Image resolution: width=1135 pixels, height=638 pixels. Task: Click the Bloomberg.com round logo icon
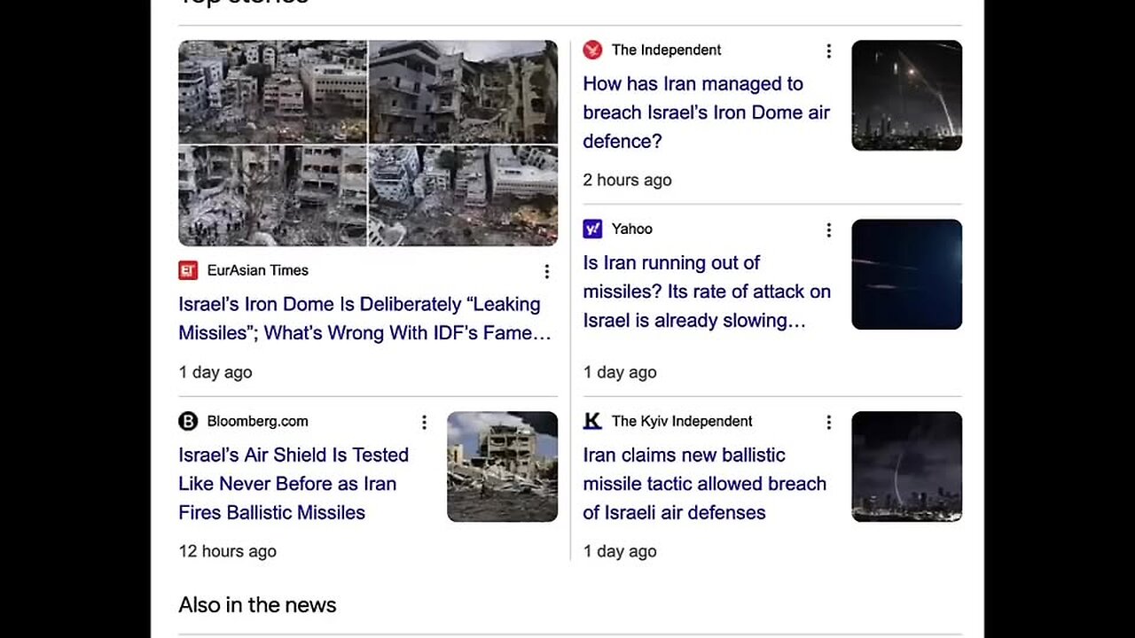(x=188, y=421)
